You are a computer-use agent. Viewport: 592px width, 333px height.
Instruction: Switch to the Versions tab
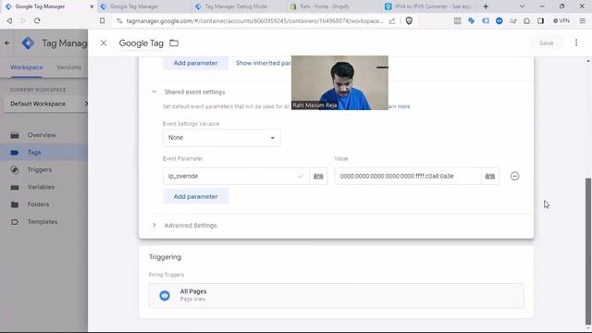click(68, 68)
